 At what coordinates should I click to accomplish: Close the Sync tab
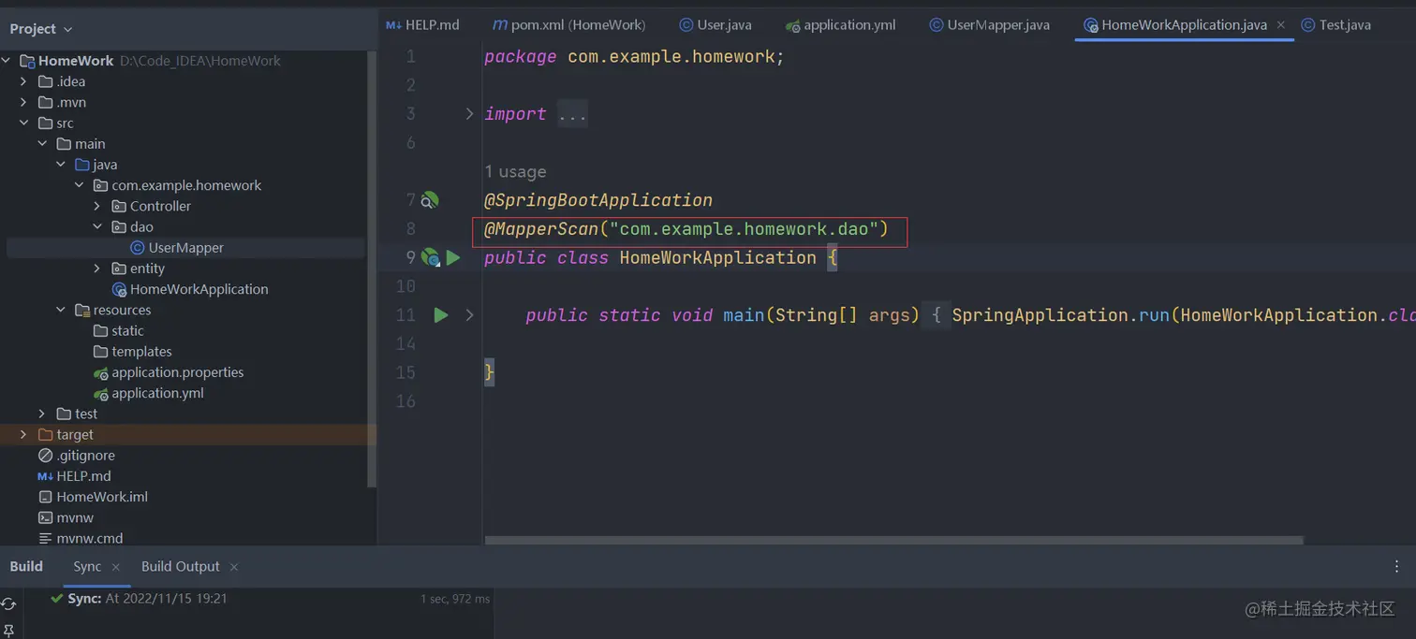pos(116,567)
